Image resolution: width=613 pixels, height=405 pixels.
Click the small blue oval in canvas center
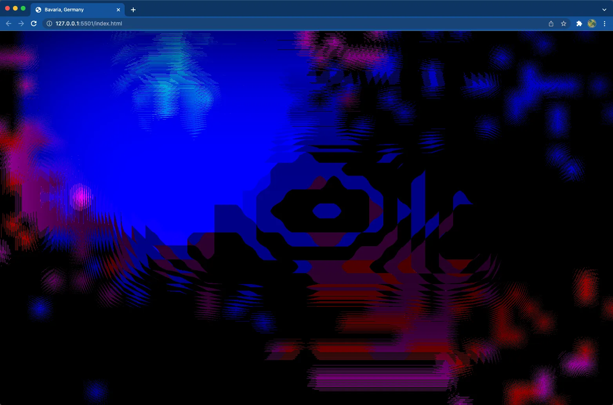pos(327,211)
